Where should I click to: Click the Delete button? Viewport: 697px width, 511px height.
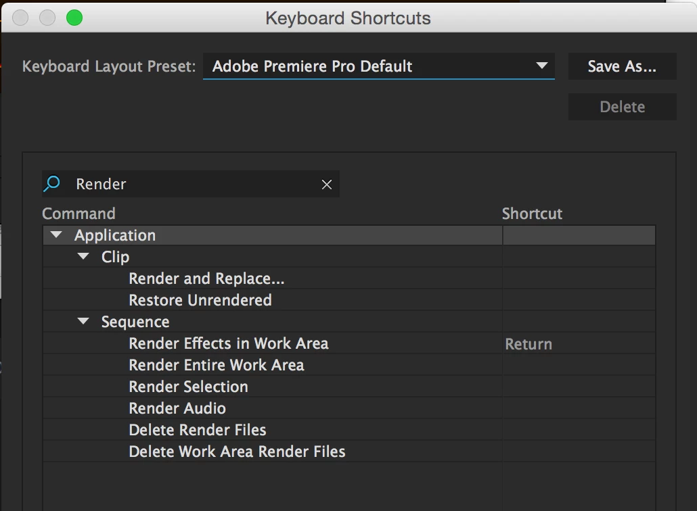click(623, 107)
